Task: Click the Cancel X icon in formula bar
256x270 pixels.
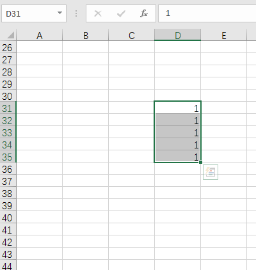Action: pyautogui.click(x=98, y=13)
